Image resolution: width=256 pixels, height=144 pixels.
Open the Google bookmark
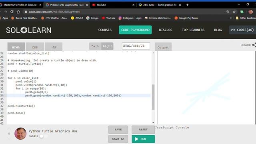[x=92, y=18]
